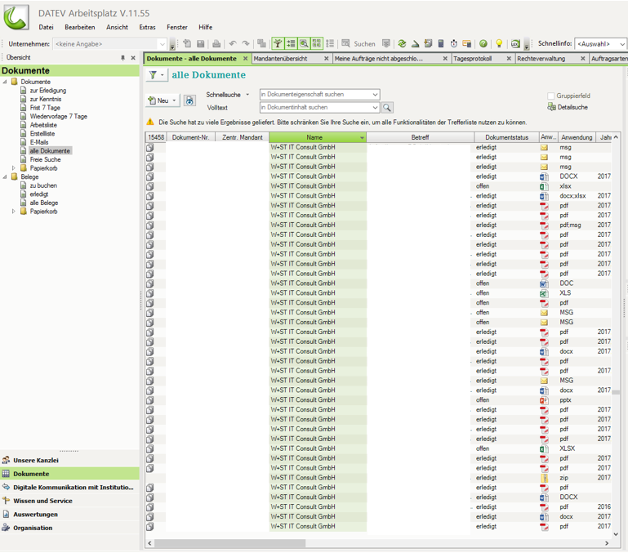The image size is (628, 553).
Task: Toggle the pin icon of the Übersicht panel
Action: (x=123, y=58)
